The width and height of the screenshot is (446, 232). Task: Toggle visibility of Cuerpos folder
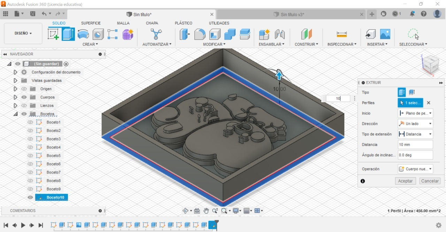pyautogui.click(x=24, y=97)
